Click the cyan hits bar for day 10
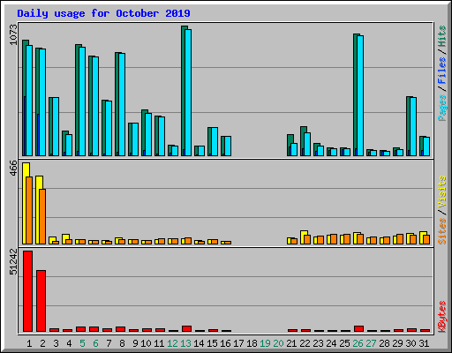 [x=148, y=134]
